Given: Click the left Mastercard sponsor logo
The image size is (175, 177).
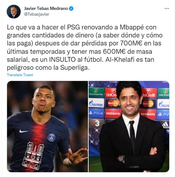Looking at the screenshot, I should click(x=113, y=103).
